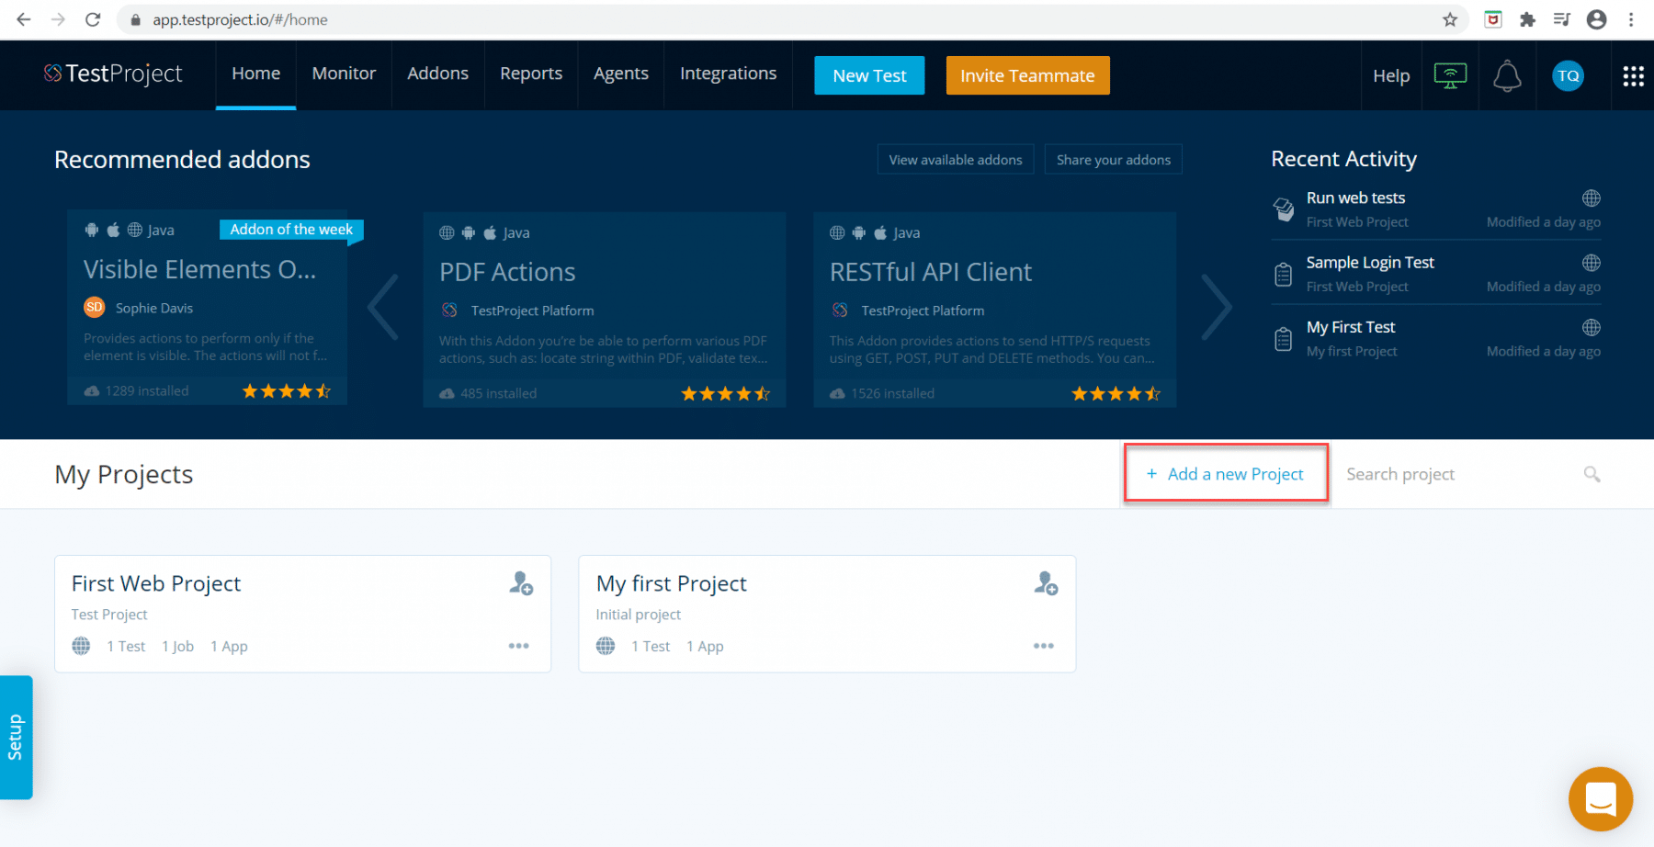Open the Integrations tab
The width and height of the screenshot is (1654, 847).
728,73
